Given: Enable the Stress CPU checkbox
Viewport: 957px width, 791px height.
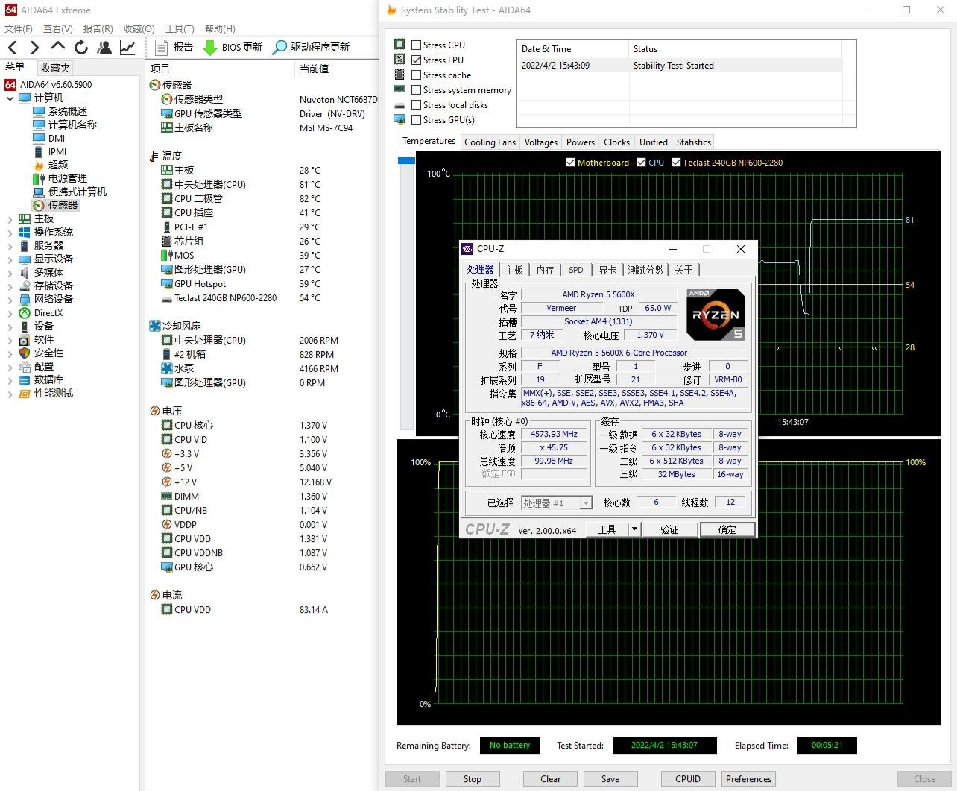Looking at the screenshot, I should pyautogui.click(x=417, y=45).
